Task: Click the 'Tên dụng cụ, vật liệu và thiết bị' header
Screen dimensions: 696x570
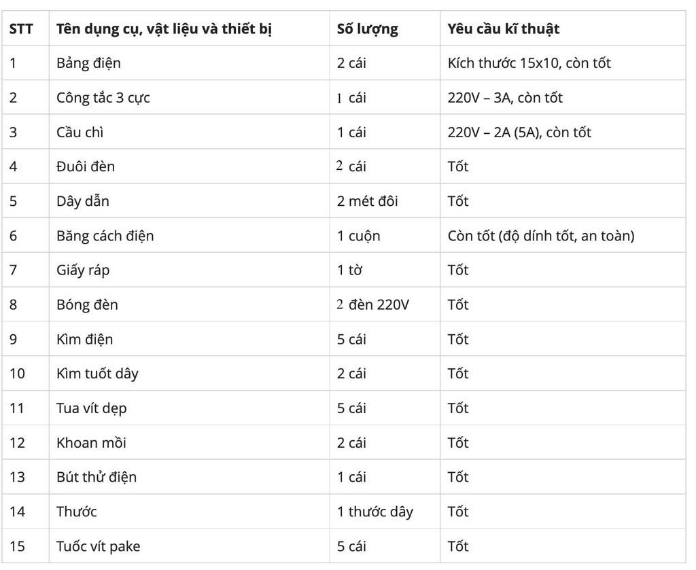Action: pyautogui.click(x=164, y=29)
